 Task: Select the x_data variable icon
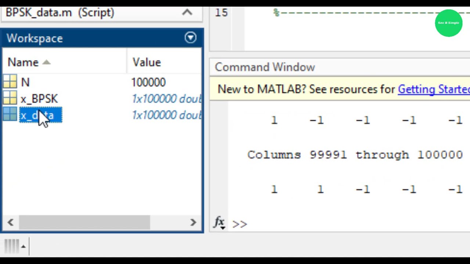(10, 115)
